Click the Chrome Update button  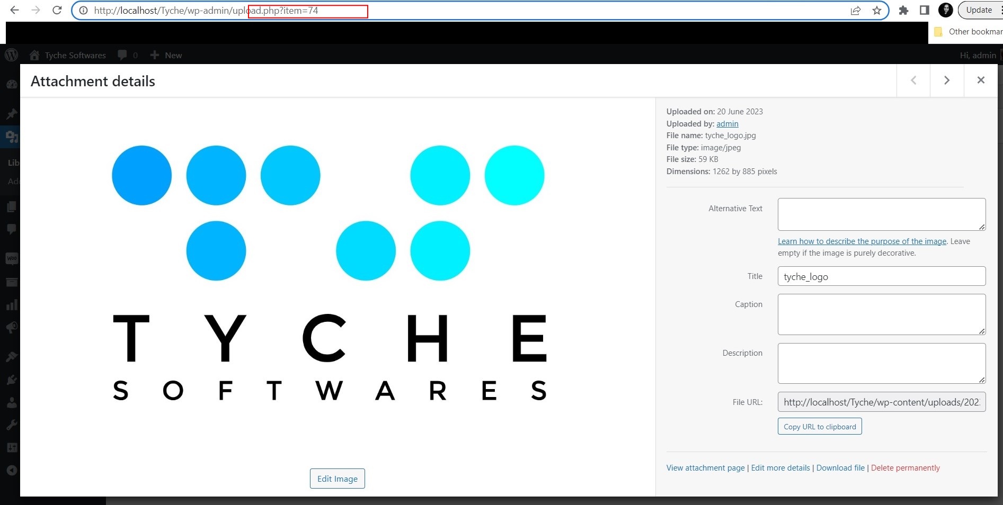979,10
